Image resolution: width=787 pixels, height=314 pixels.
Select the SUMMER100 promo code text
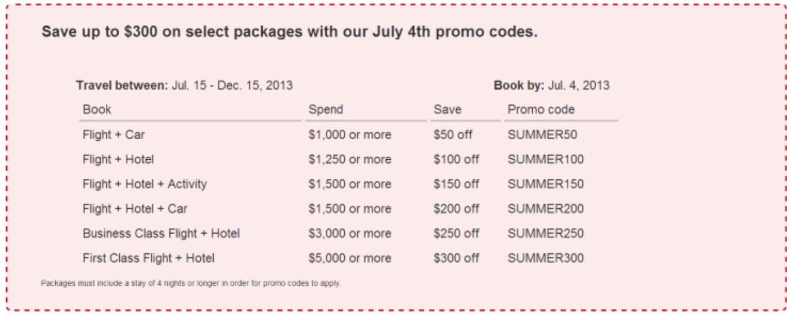tap(546, 159)
